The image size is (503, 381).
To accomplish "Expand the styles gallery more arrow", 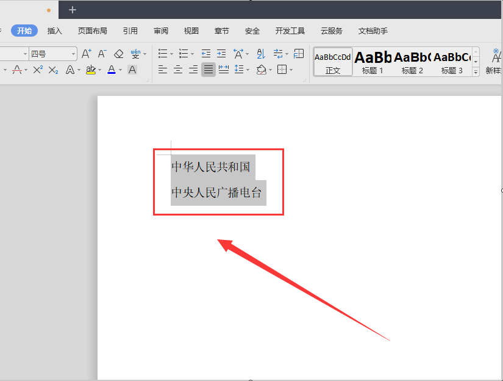I will coord(476,72).
